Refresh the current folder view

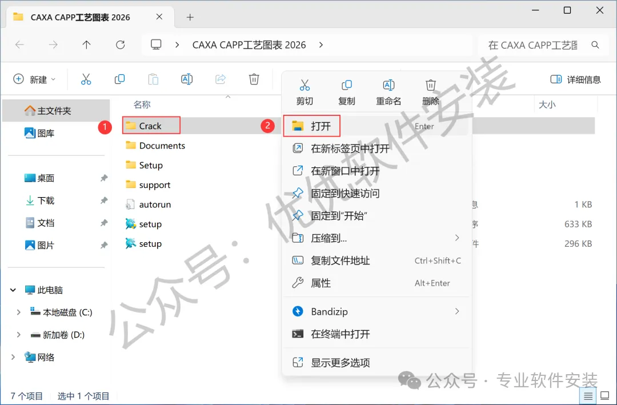[x=121, y=45]
